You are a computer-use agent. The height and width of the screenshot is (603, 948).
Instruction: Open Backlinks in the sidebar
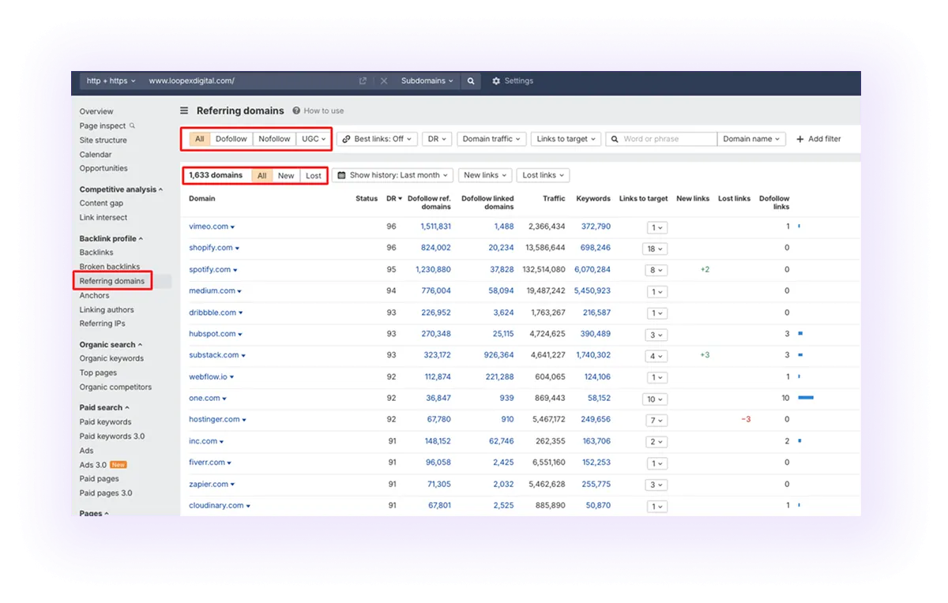pyautogui.click(x=96, y=253)
